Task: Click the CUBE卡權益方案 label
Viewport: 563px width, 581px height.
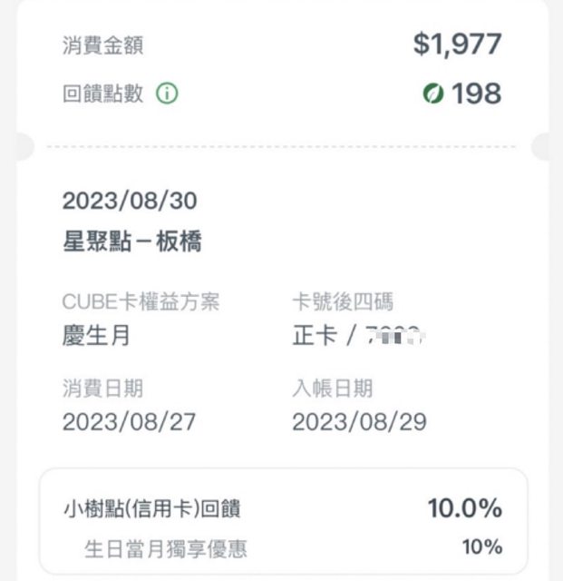Action: coord(141,301)
